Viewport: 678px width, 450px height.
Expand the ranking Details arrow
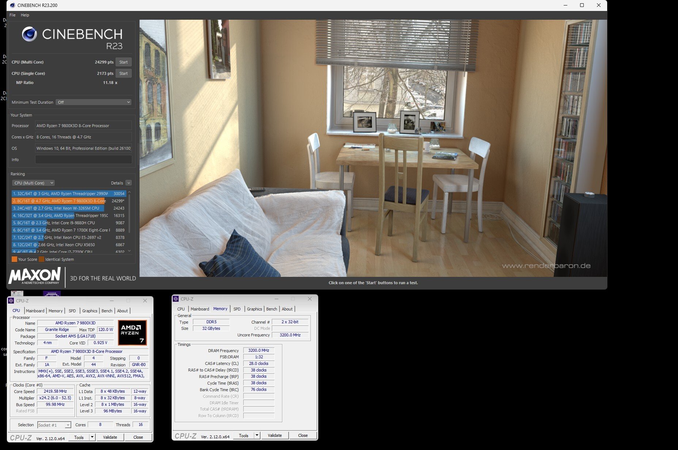(128, 183)
